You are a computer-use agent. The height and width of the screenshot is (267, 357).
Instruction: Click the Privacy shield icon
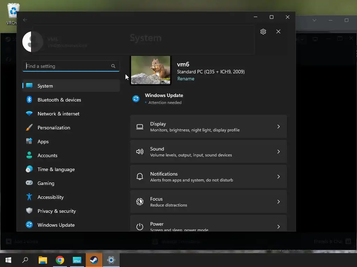[29, 211]
